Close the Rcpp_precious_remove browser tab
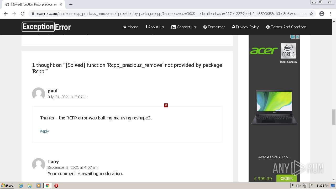336x189 pixels. click(61, 4)
